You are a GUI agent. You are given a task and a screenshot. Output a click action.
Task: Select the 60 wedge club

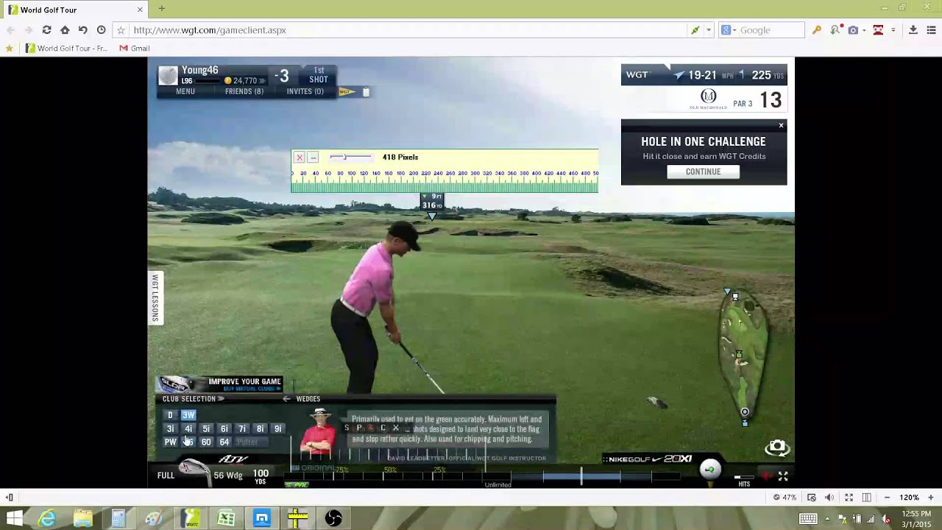click(x=206, y=442)
